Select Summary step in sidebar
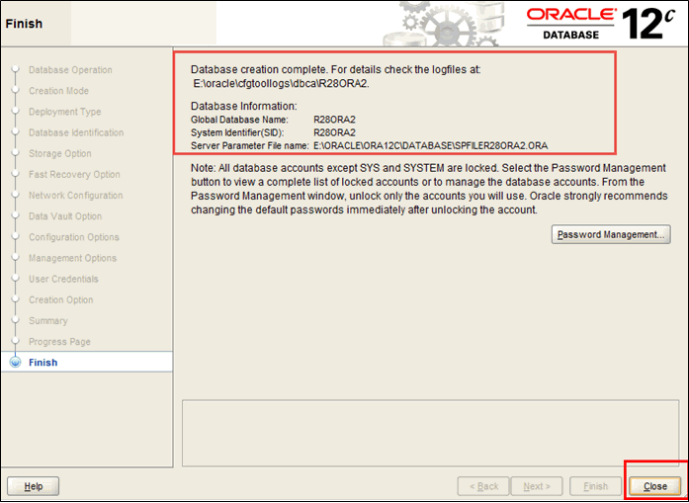689x503 pixels. [48, 320]
